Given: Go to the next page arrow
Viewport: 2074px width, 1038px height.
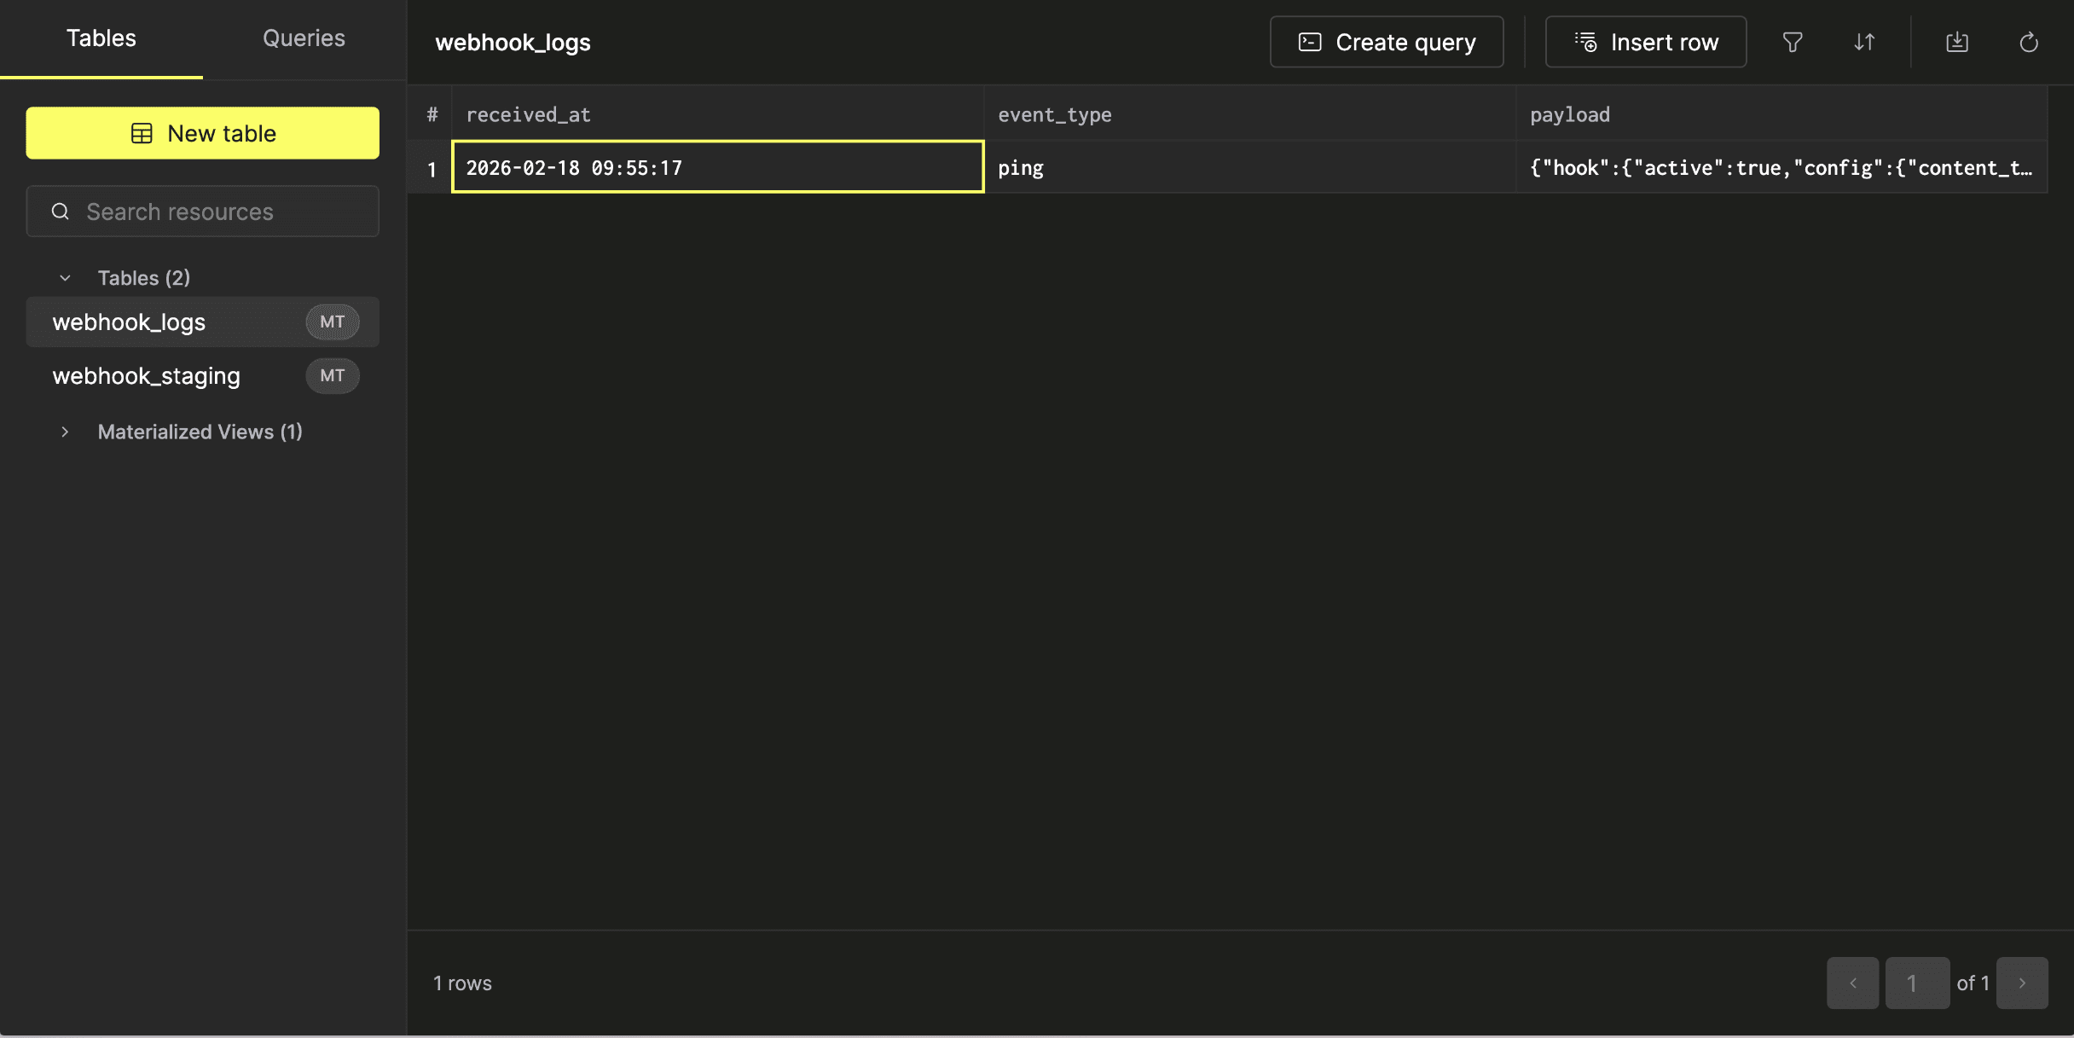Looking at the screenshot, I should pos(2022,983).
